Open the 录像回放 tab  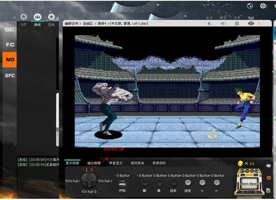click(159, 163)
